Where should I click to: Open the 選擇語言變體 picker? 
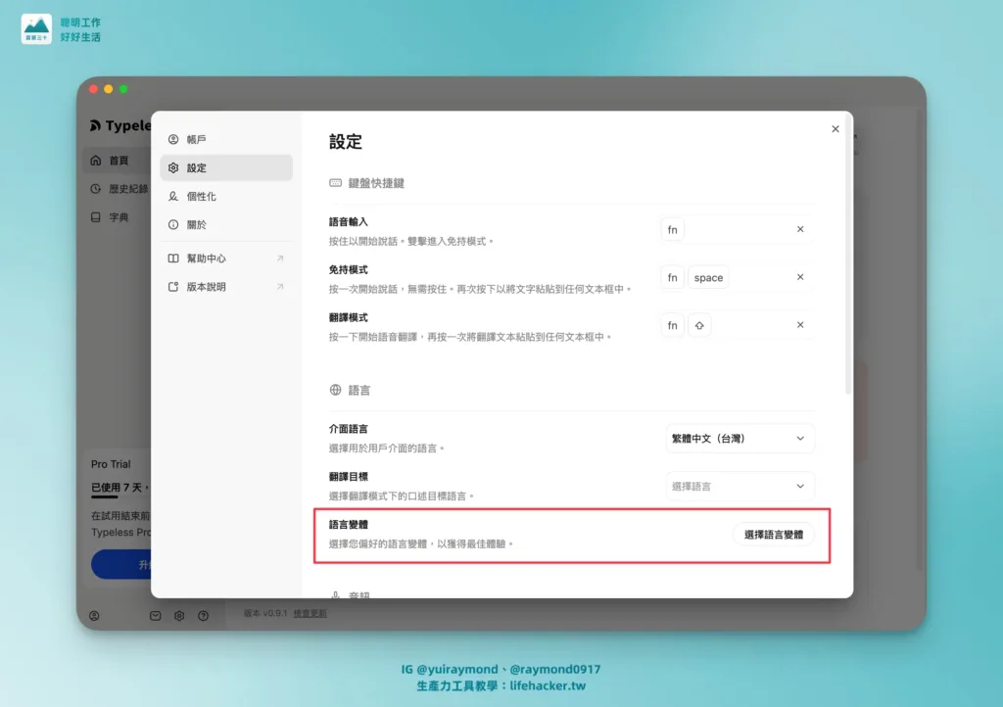[775, 535]
